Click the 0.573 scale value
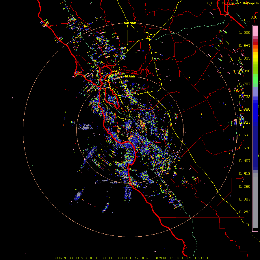This screenshot has width=260, height=260. (245, 135)
